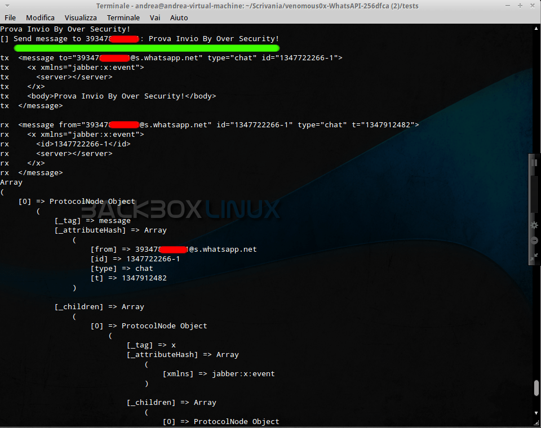Open the window menu arrow in title bar

click(x=7, y=6)
